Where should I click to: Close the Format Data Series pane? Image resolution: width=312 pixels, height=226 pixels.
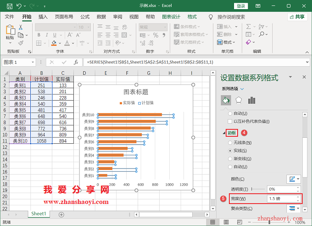(304, 77)
